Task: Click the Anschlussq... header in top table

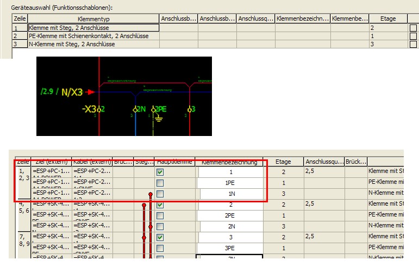Action: click(x=256, y=18)
